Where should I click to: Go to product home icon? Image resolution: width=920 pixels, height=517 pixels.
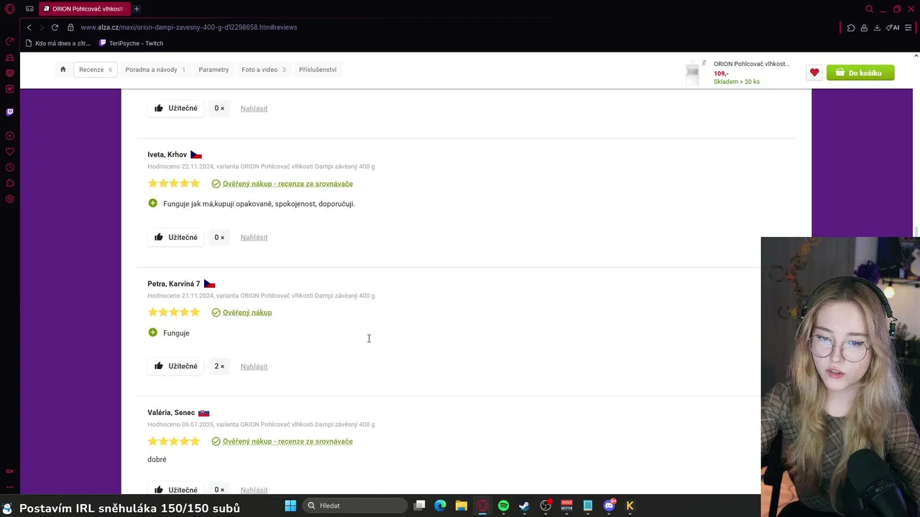[x=63, y=70]
